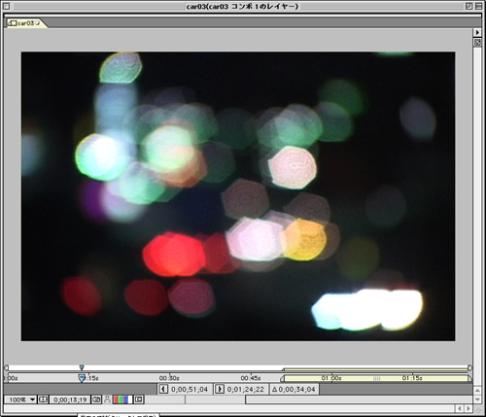Screen dimensions: 486x417
Task: Click the horizontal scrollbar left arrow
Action: point(460,408)
